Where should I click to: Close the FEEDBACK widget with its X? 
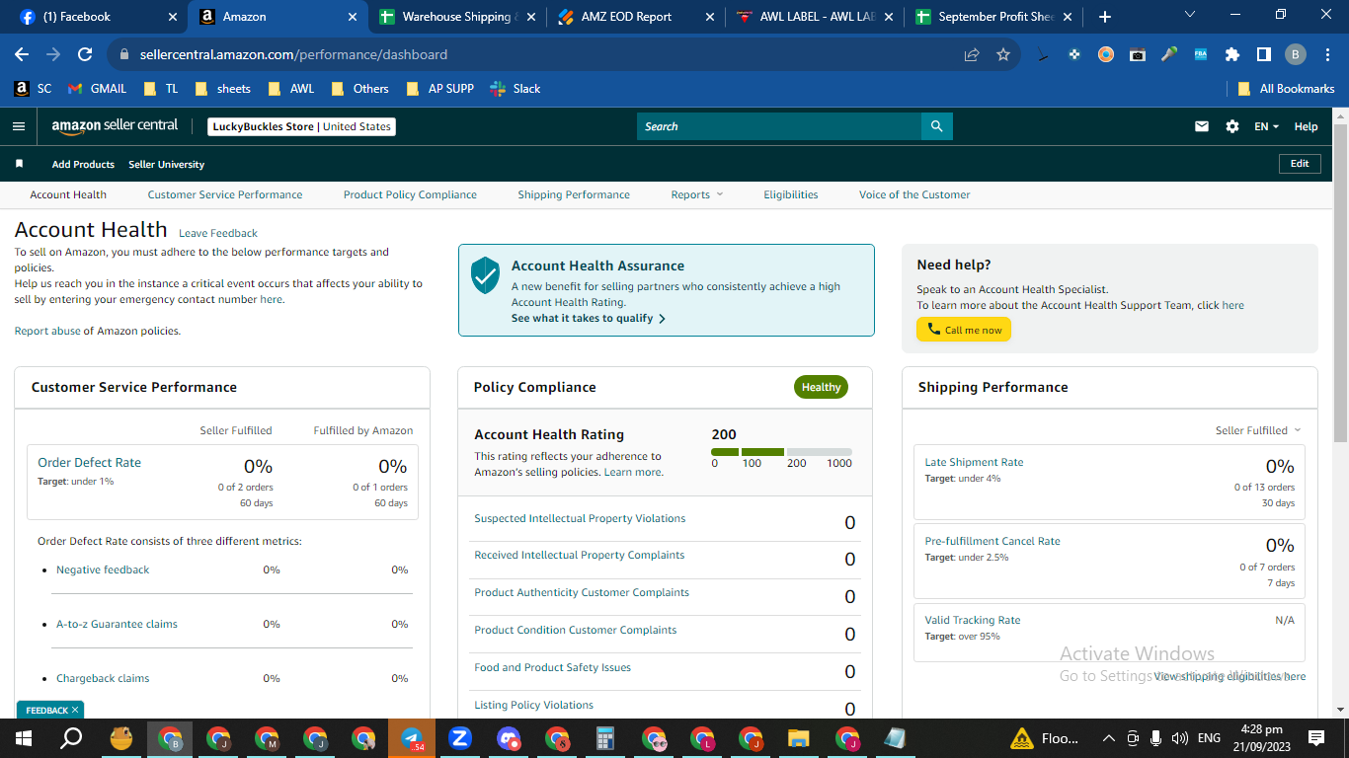[75, 710]
